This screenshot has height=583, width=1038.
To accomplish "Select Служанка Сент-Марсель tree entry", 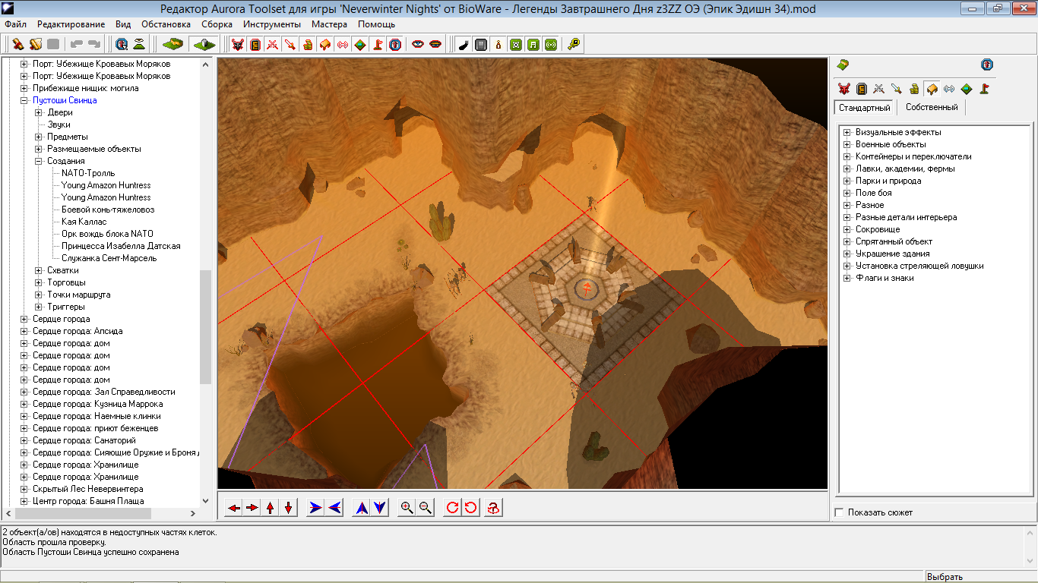I will point(109,258).
